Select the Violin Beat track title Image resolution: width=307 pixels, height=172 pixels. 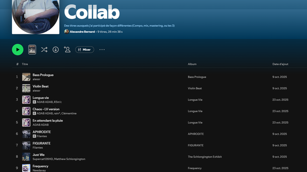point(40,86)
